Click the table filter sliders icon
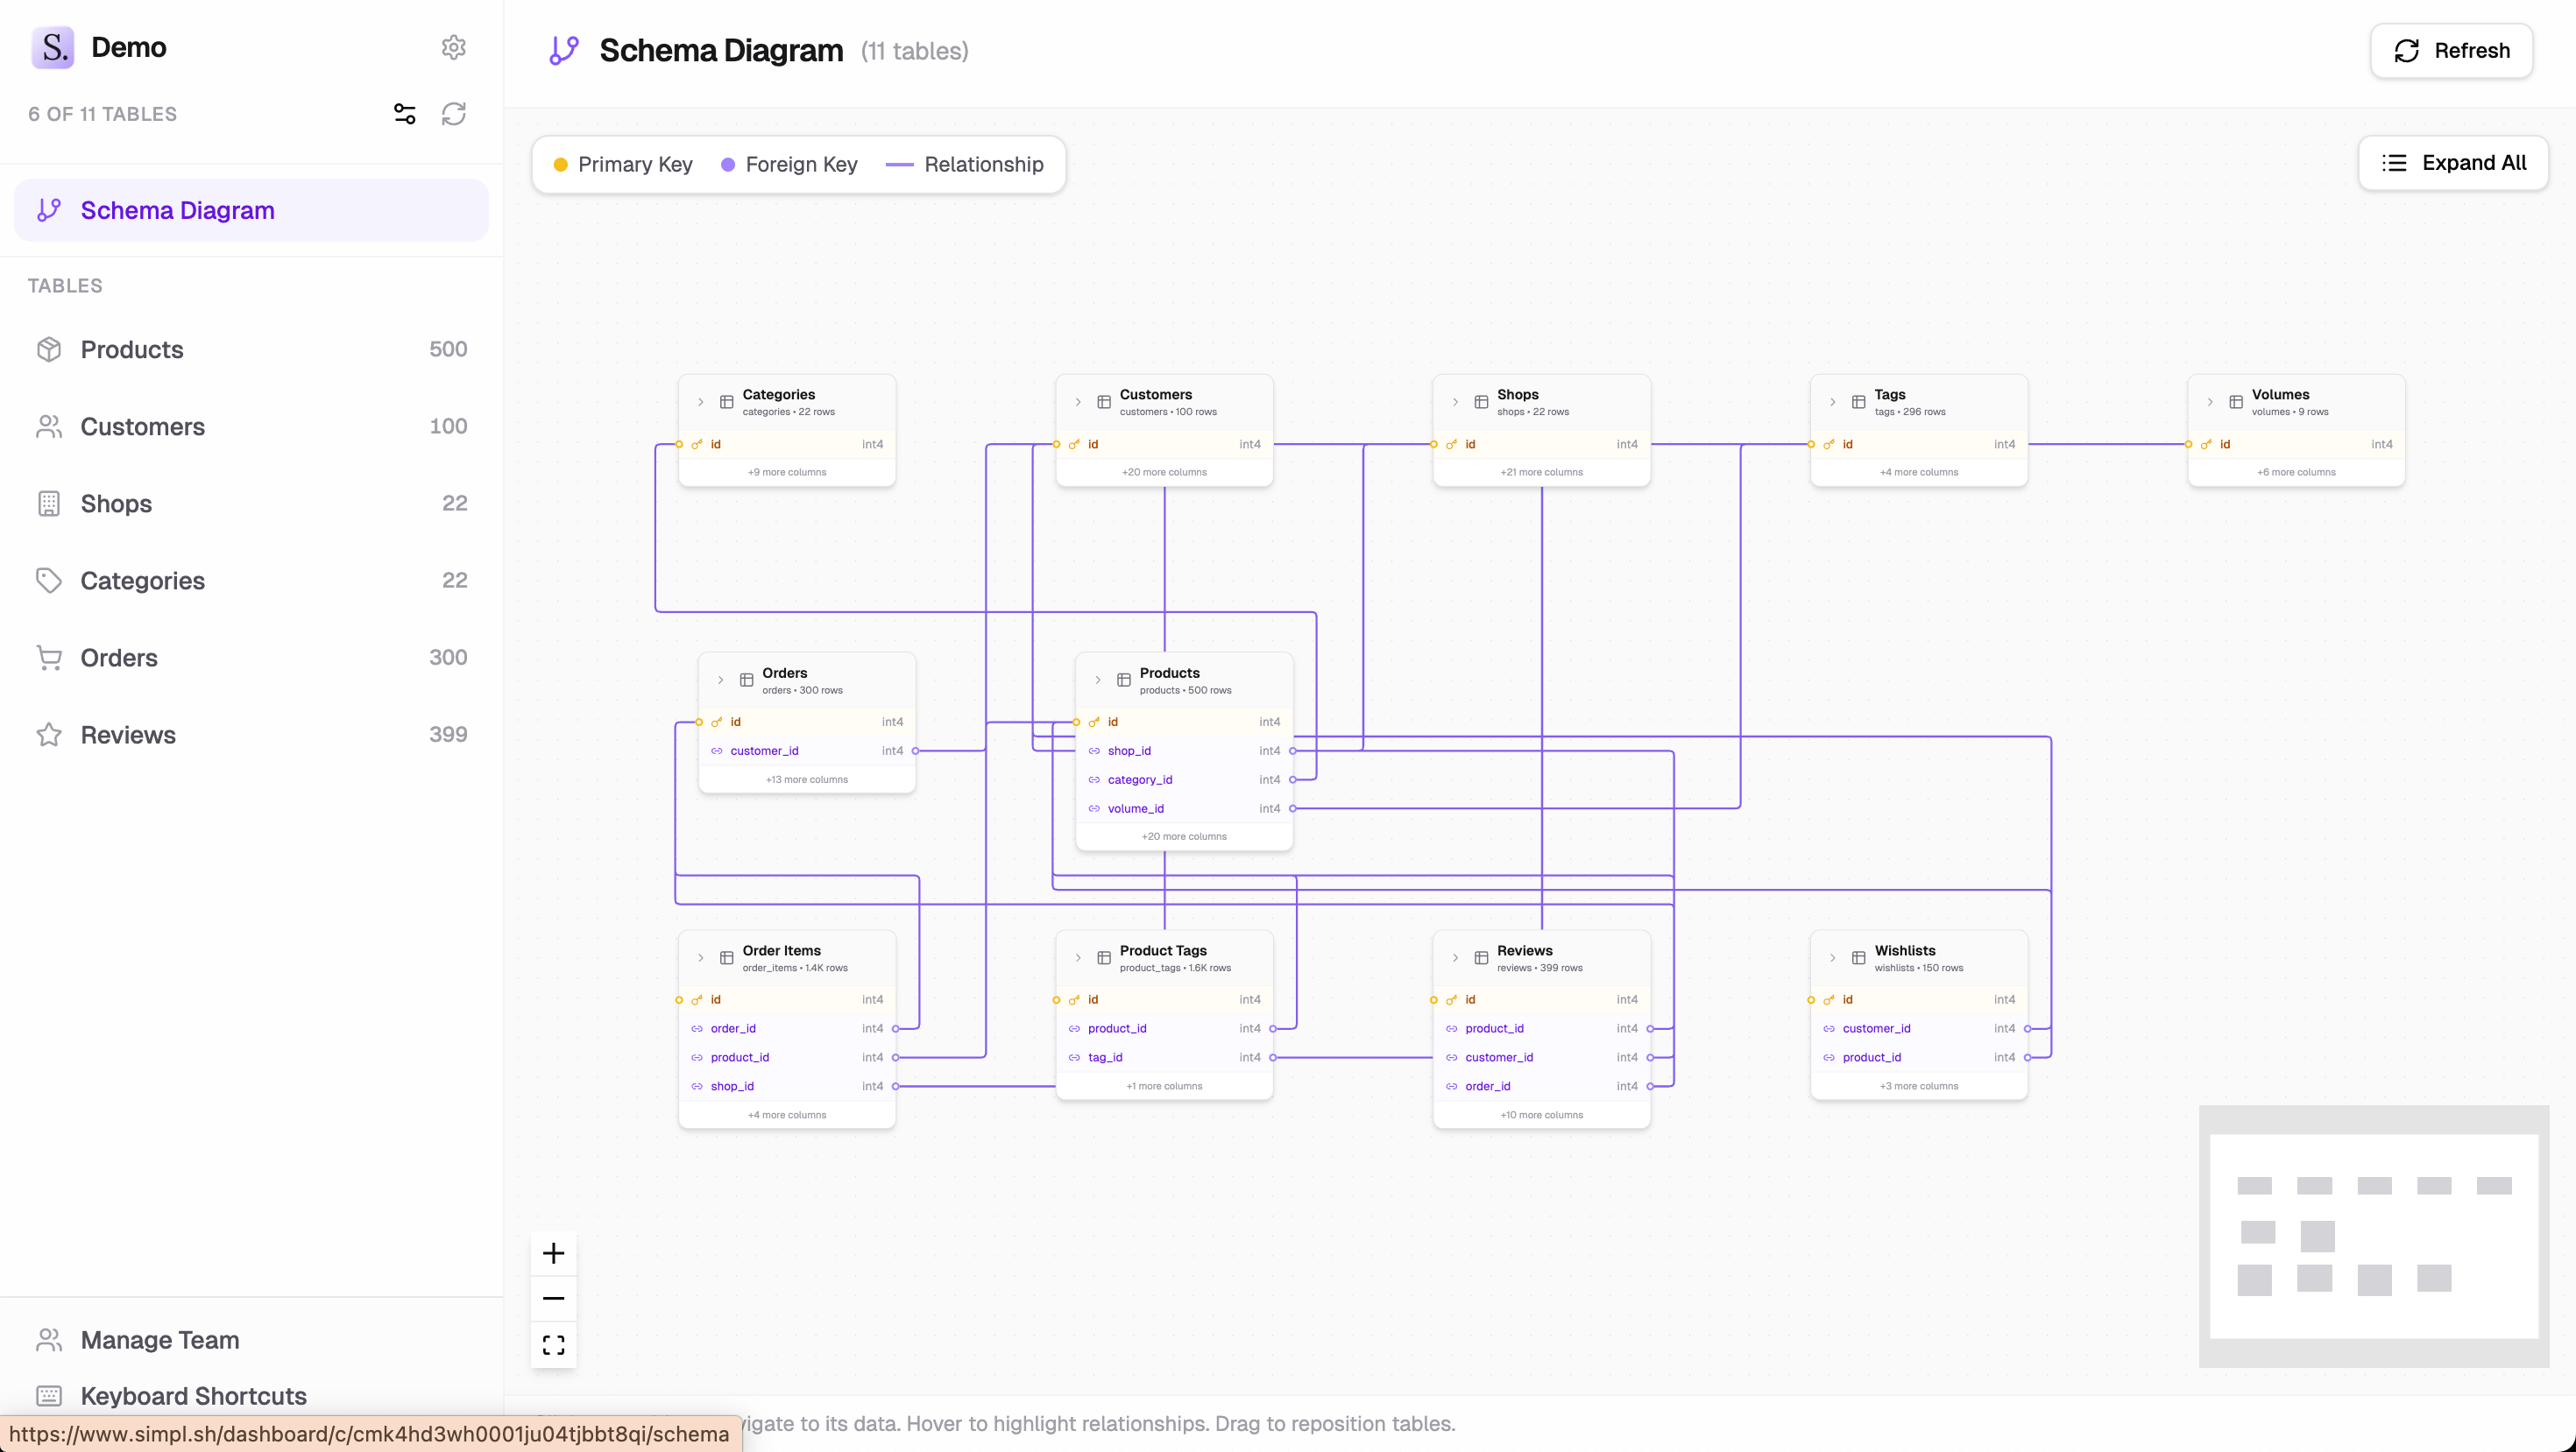The image size is (2576, 1452). point(404,114)
